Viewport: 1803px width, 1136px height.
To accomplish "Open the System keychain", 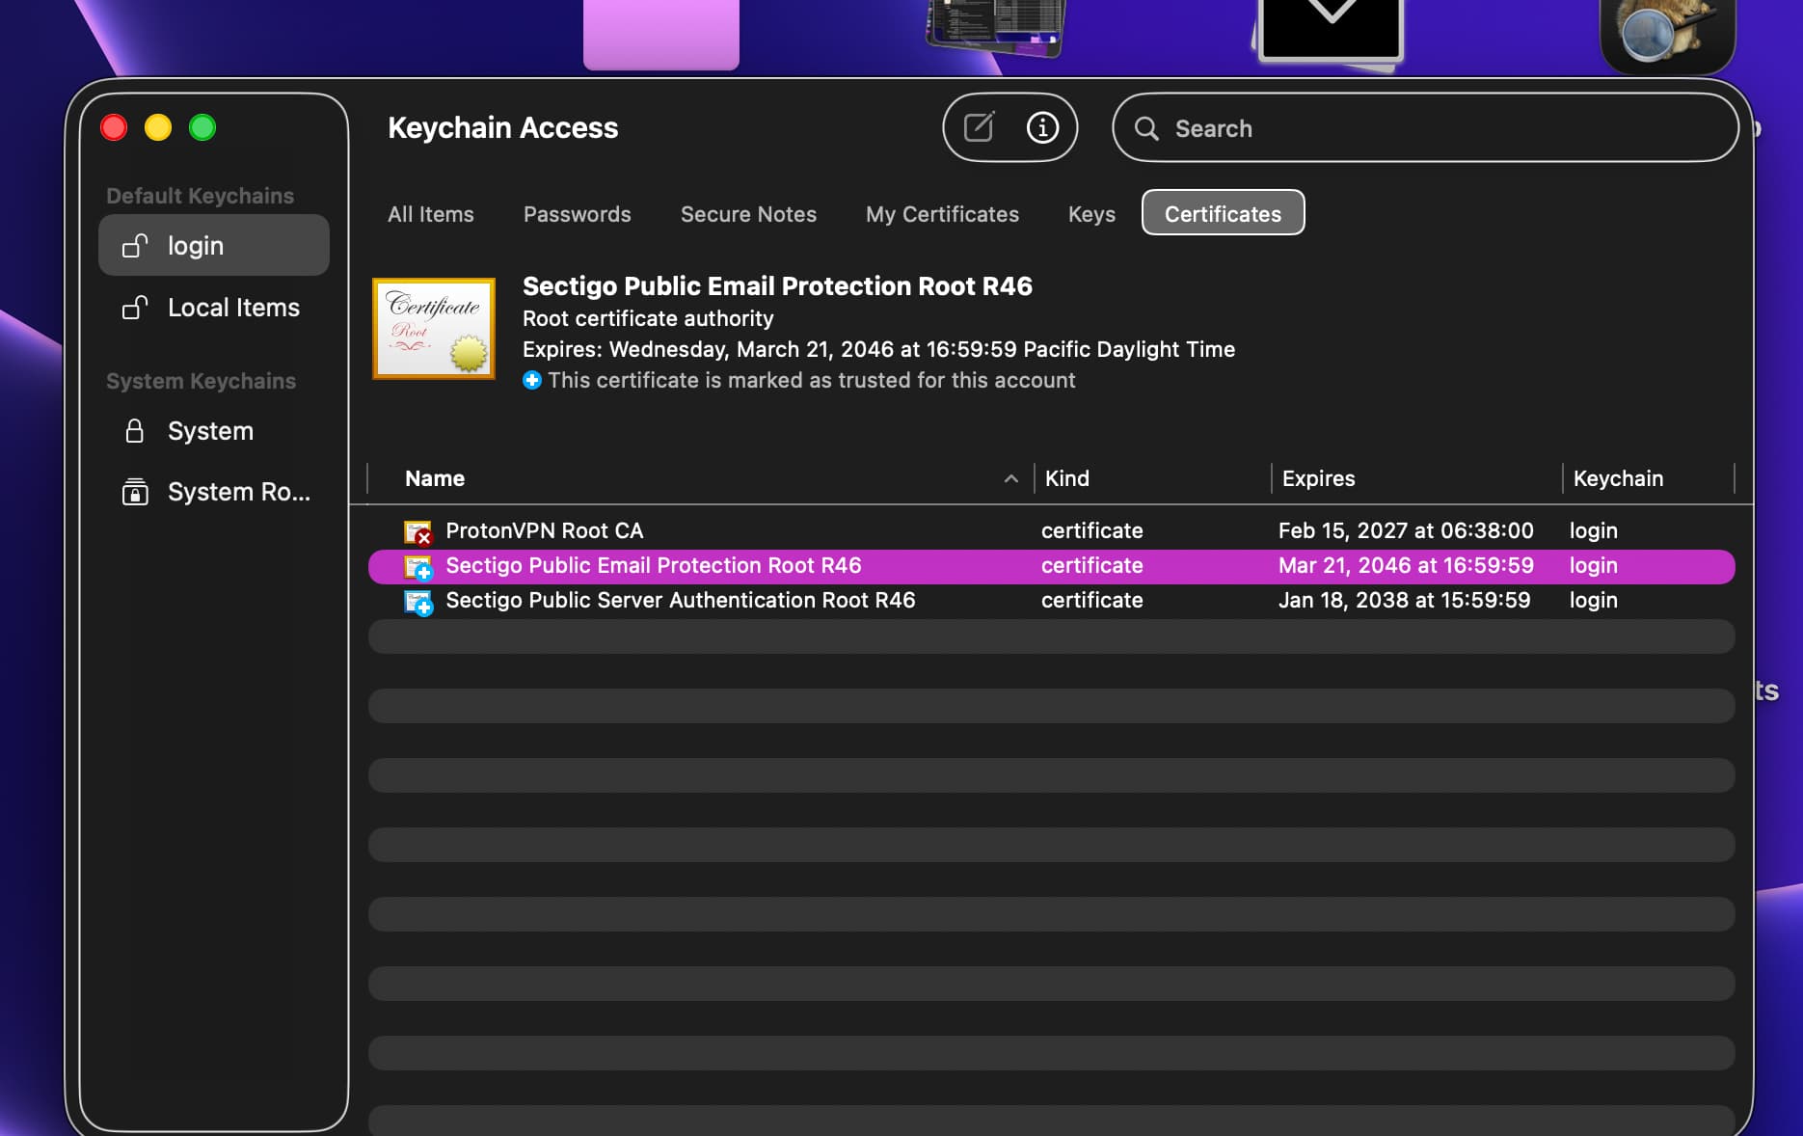I will coord(210,431).
